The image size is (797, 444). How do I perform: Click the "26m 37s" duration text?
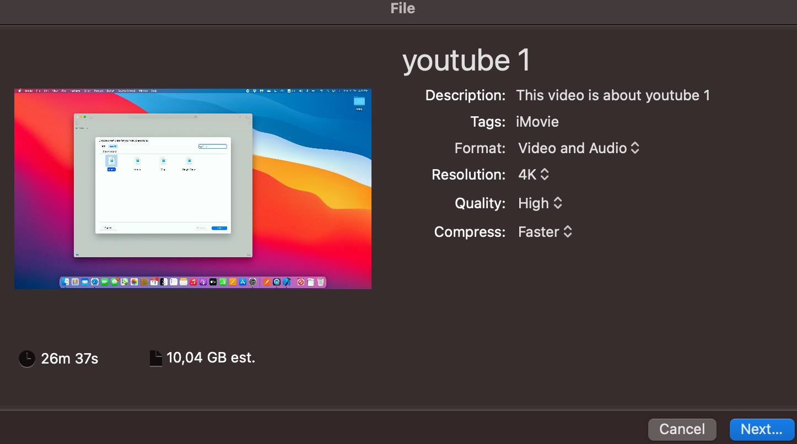[x=69, y=359]
